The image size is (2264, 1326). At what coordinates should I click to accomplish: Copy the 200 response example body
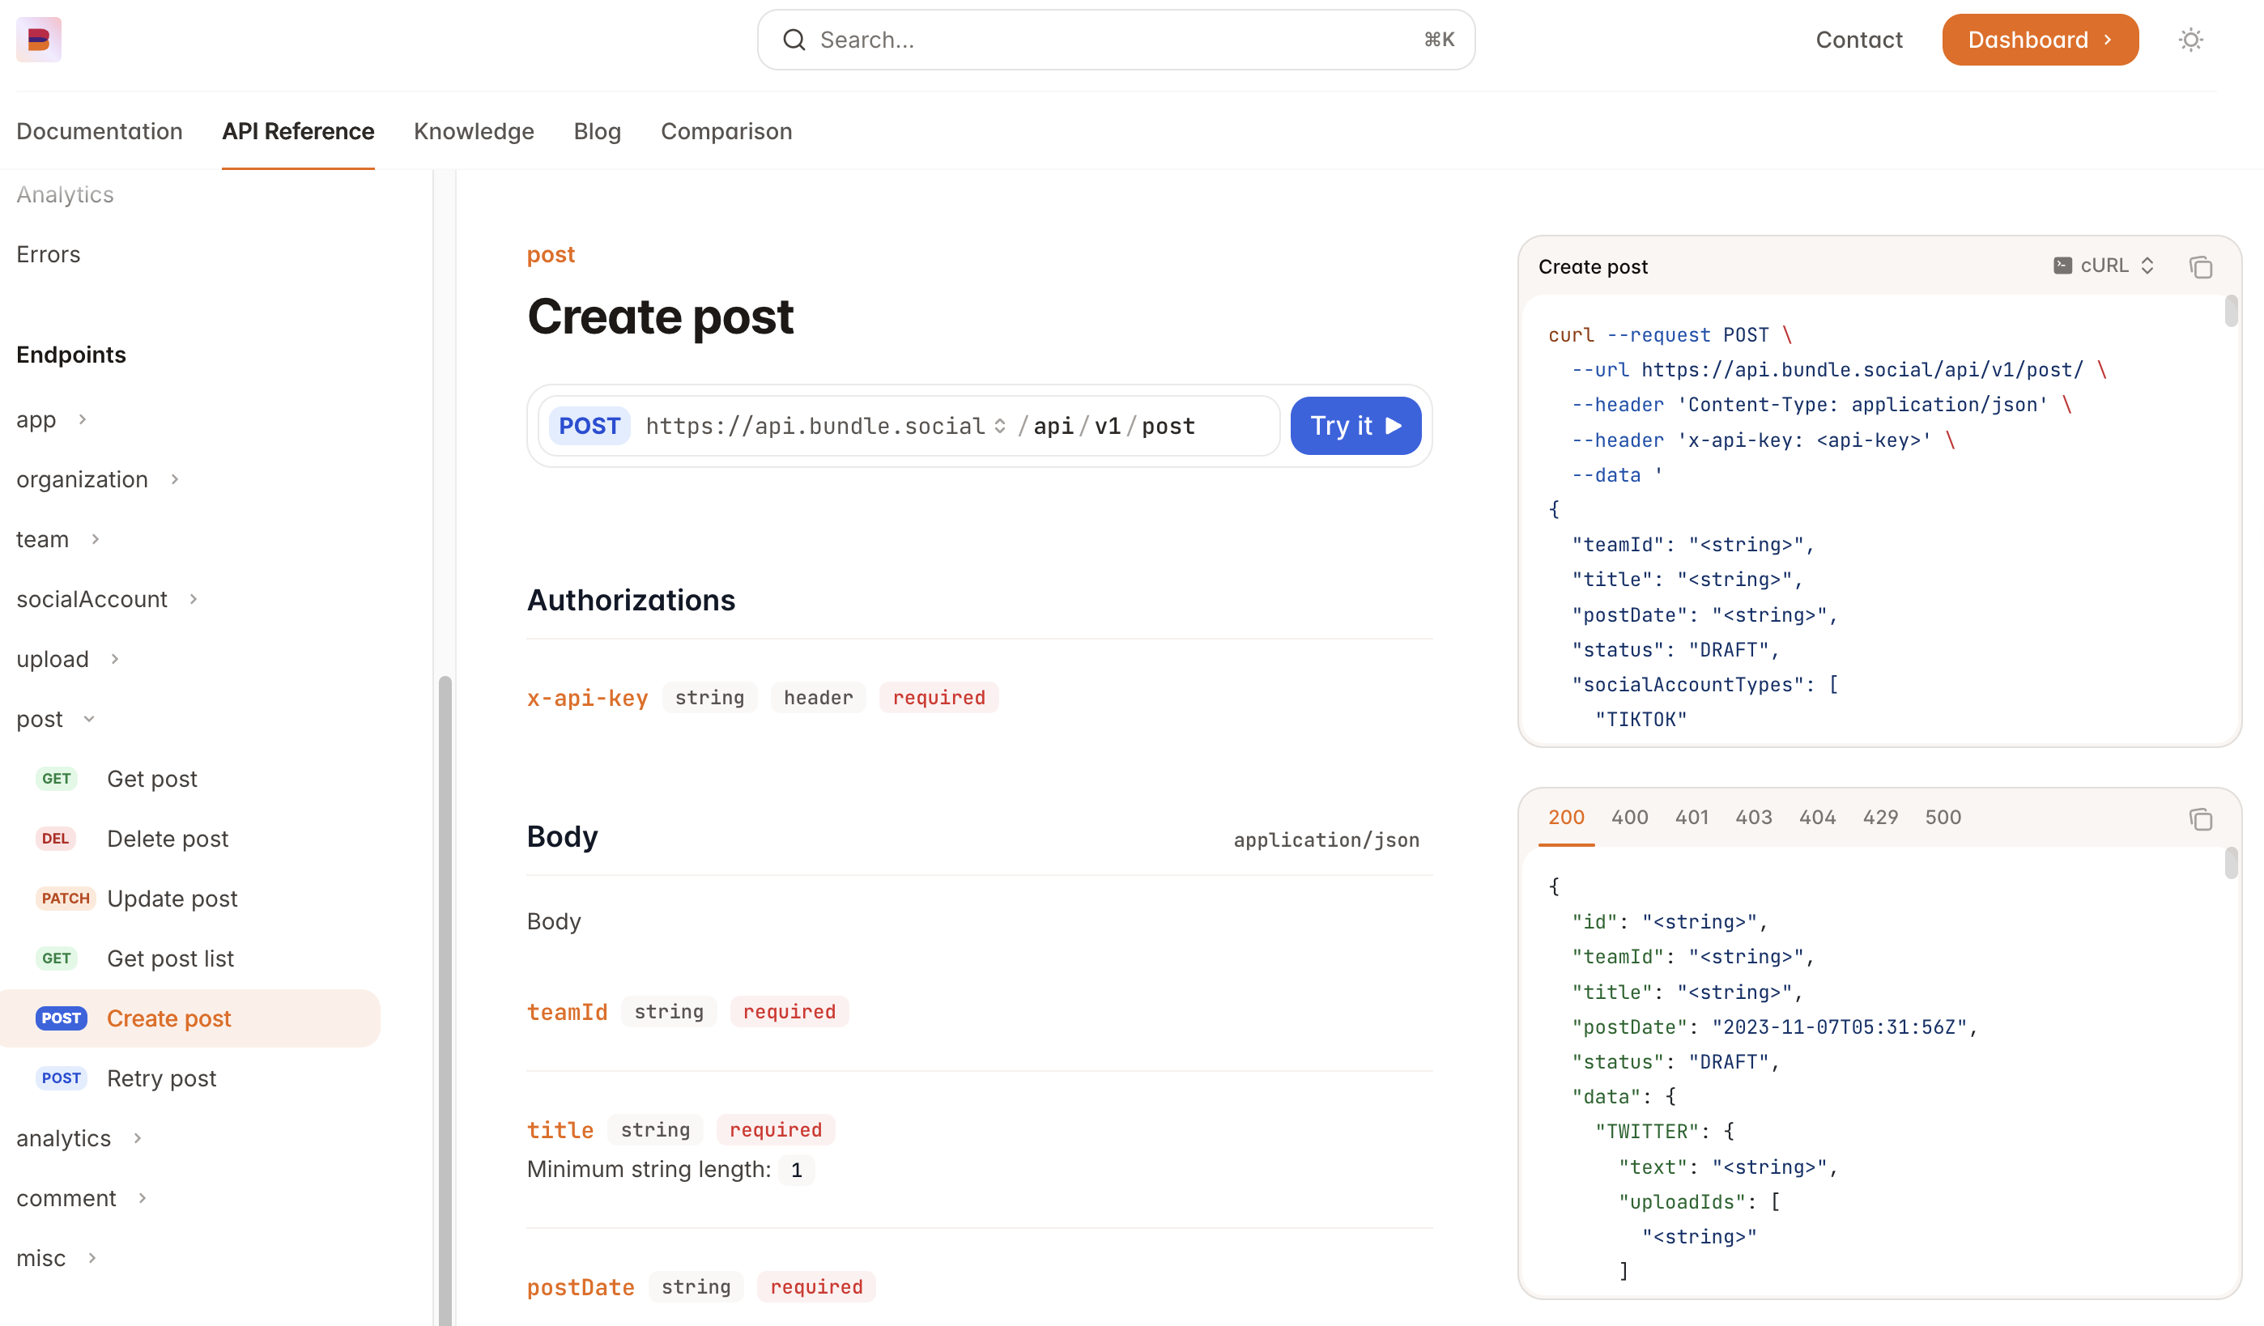[2202, 819]
